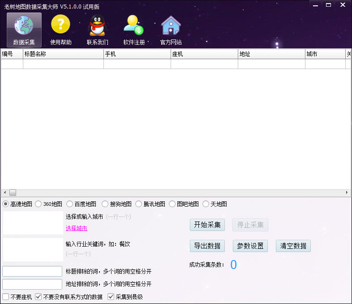Select the 360地图 radio button

coord(38,204)
